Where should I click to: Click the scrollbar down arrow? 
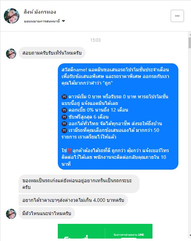click(x=190, y=235)
